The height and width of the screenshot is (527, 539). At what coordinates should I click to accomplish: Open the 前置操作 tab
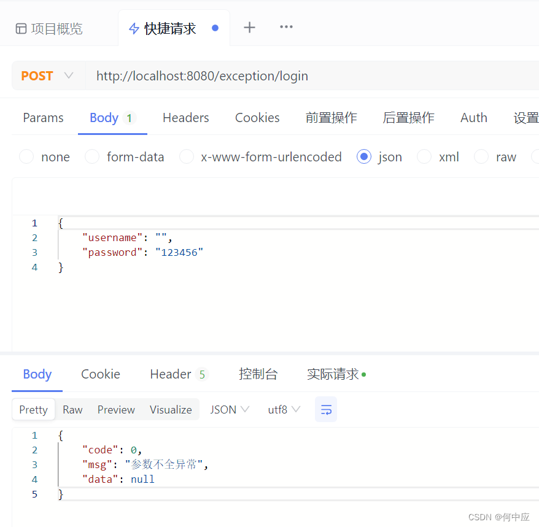[332, 118]
